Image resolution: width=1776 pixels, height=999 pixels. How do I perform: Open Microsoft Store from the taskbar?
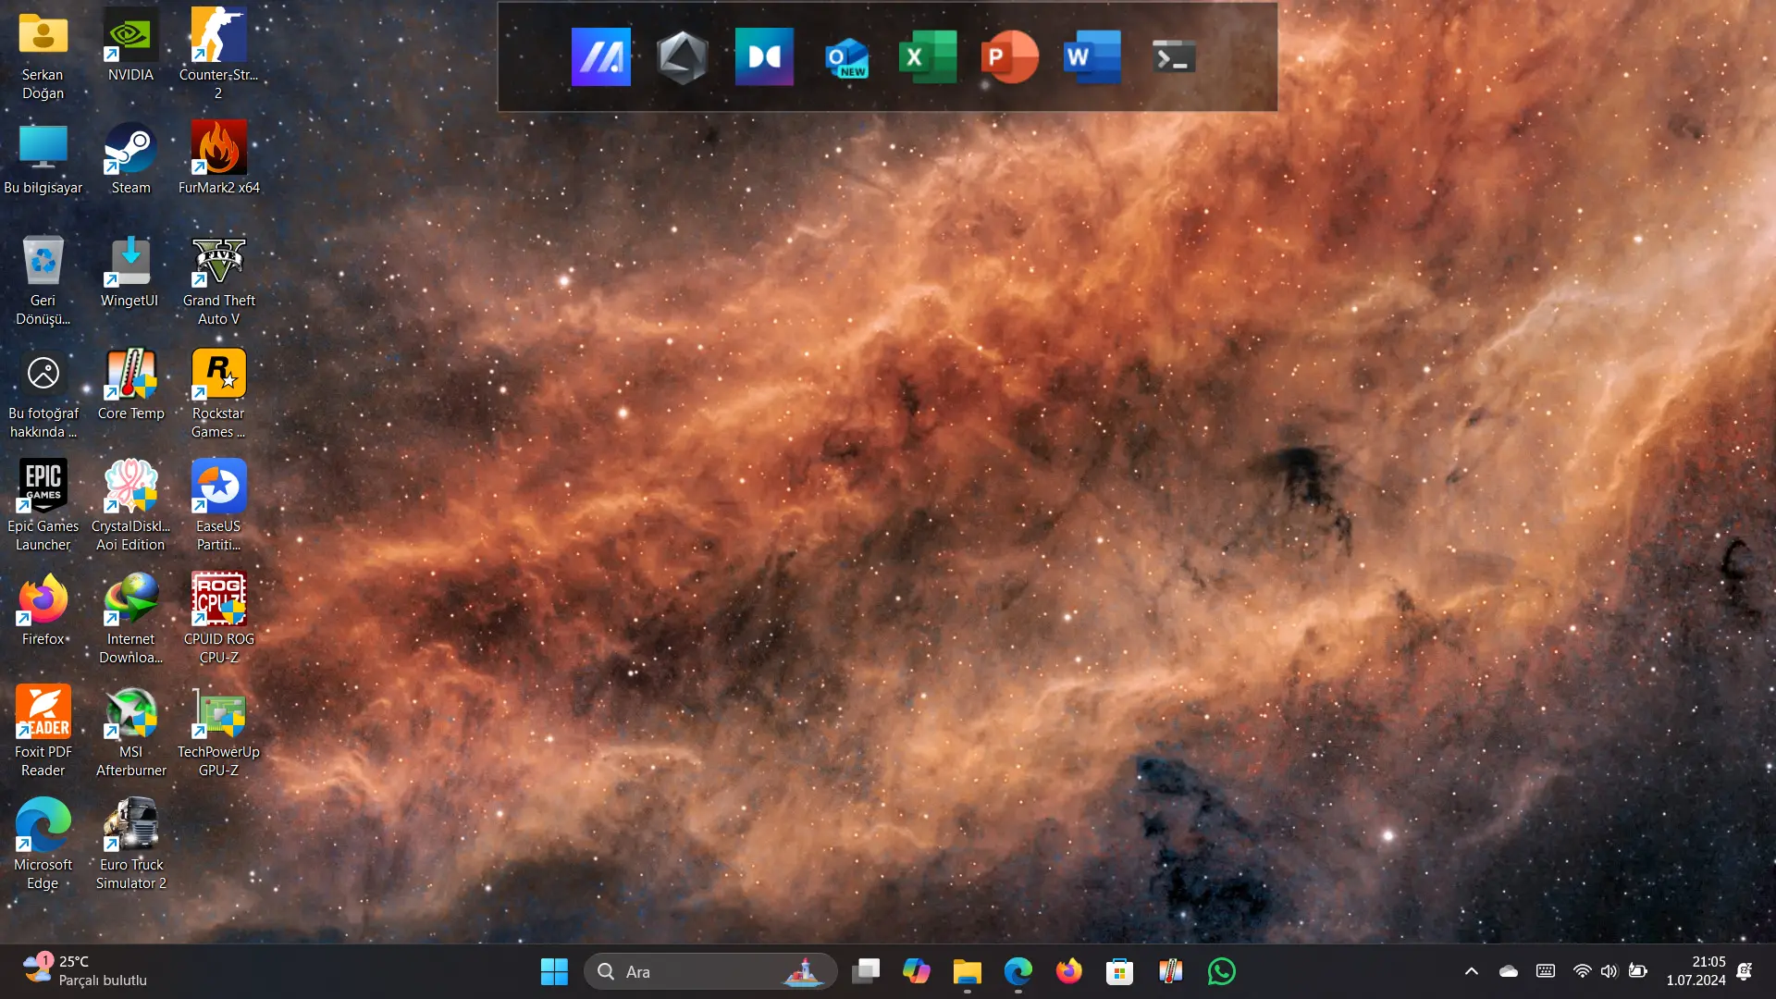click(x=1120, y=971)
